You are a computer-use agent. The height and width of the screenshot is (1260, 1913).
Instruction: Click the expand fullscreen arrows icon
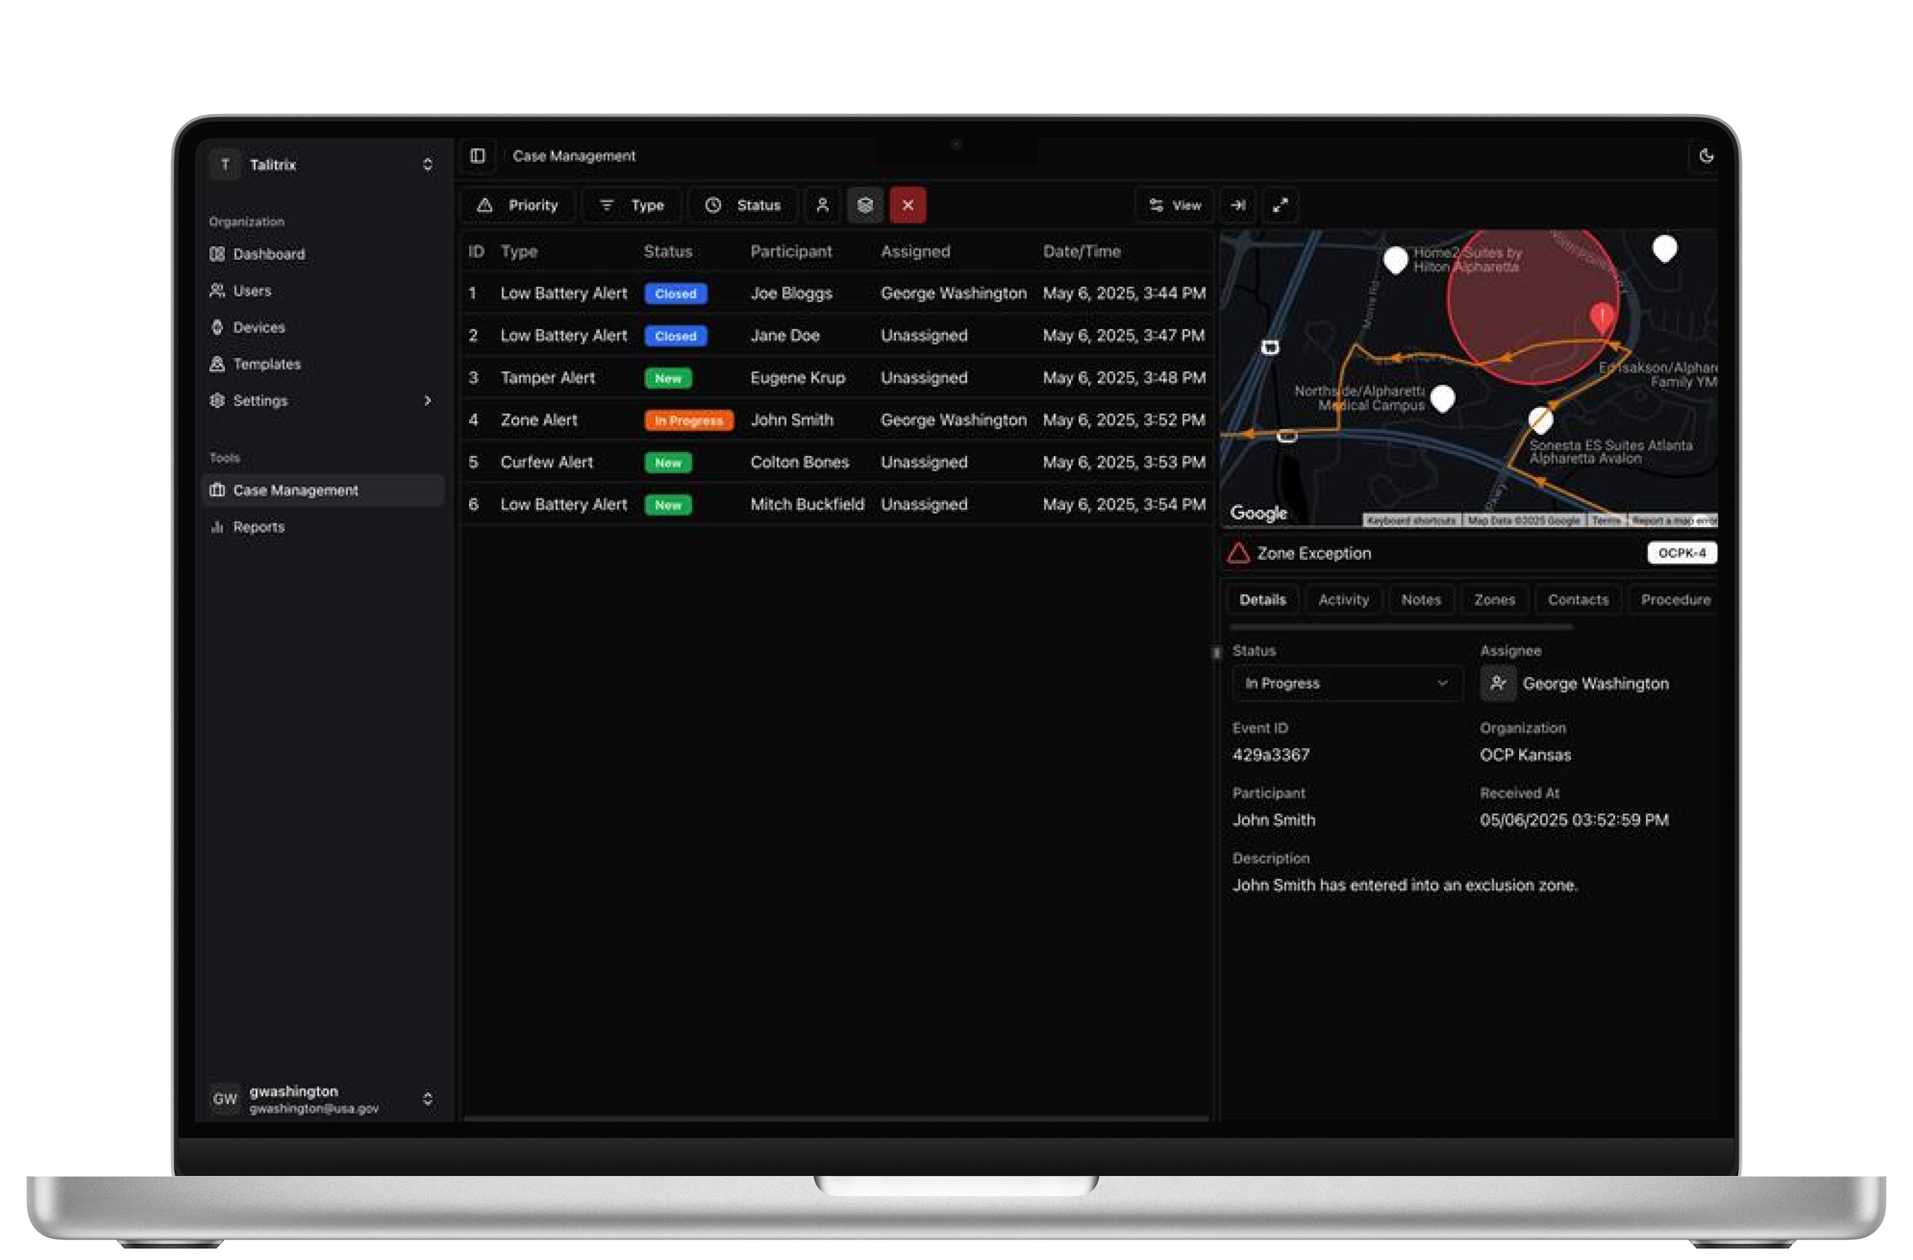coord(1280,206)
